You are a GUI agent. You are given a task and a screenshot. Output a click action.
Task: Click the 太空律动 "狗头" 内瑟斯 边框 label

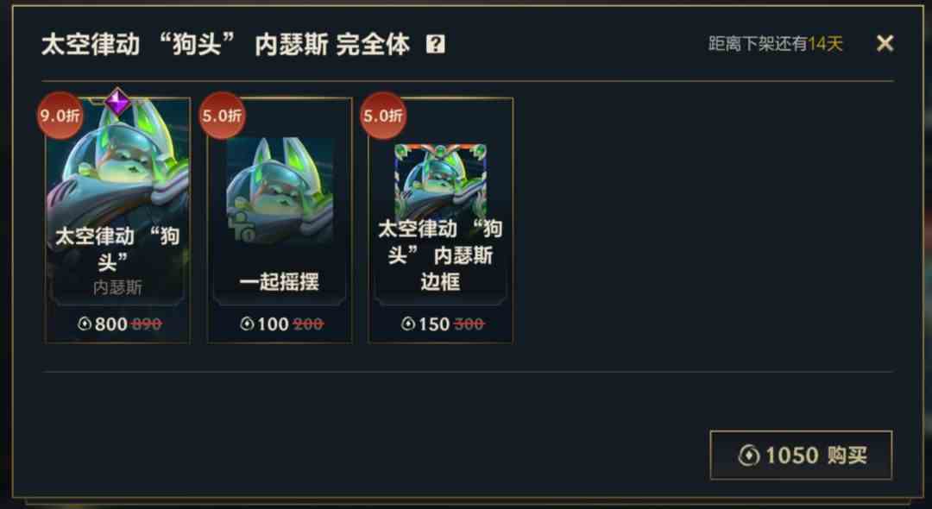pyautogui.click(x=440, y=255)
